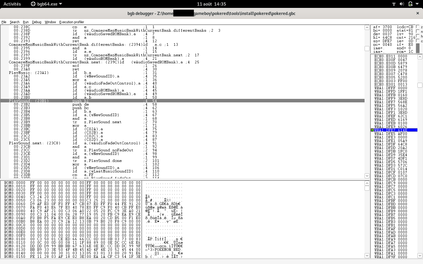Click the volume icon in the top bar
This screenshot has height=264, width=423.
tap(402, 4)
